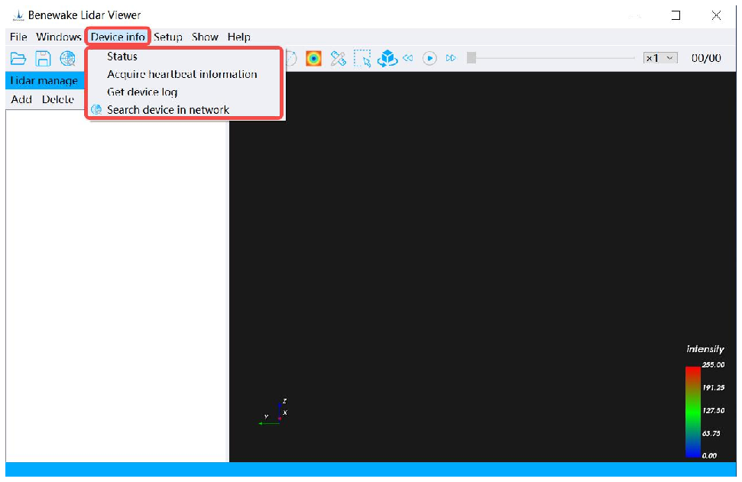Click the playback progress slider handle
742x482 pixels.
point(471,58)
